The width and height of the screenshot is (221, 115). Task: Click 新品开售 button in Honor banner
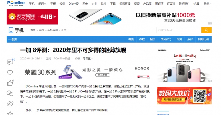tap(102, 75)
